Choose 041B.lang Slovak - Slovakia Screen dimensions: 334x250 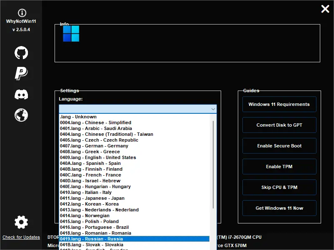pos(135,245)
